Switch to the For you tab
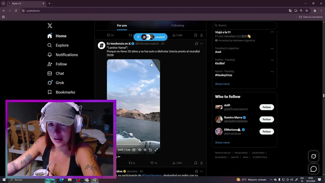This screenshot has height=183, width=325. 122,25
